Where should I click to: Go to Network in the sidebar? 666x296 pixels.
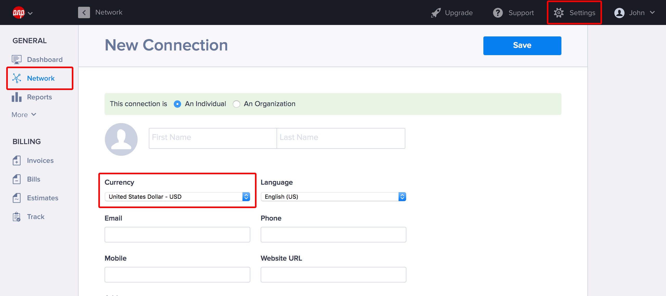41,78
